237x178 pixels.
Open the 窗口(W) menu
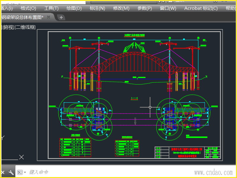[168, 8]
